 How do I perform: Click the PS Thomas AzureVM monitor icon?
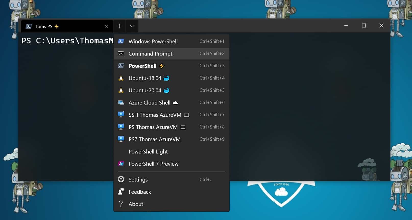click(x=121, y=127)
